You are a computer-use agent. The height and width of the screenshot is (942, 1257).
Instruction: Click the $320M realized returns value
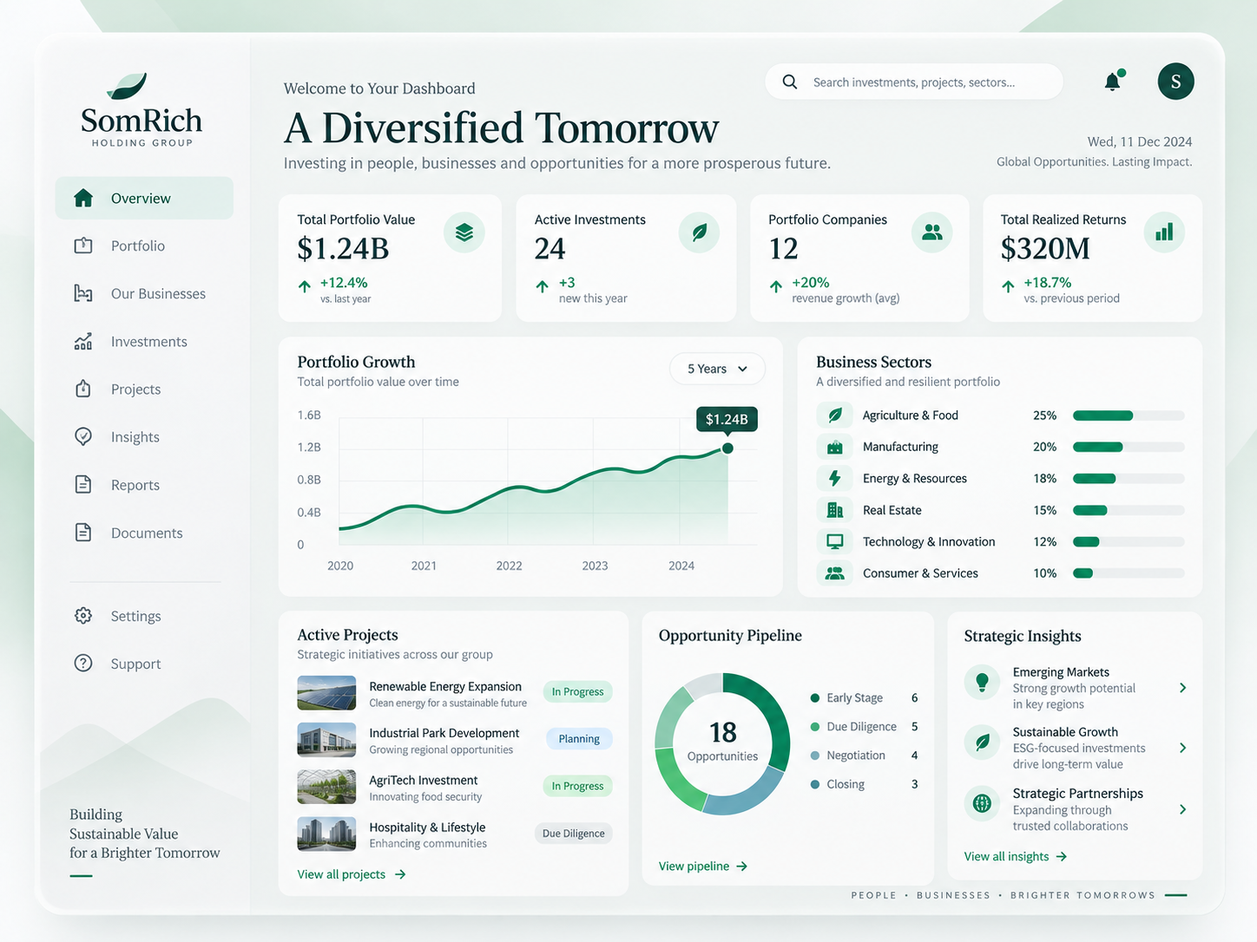pyautogui.click(x=1045, y=249)
